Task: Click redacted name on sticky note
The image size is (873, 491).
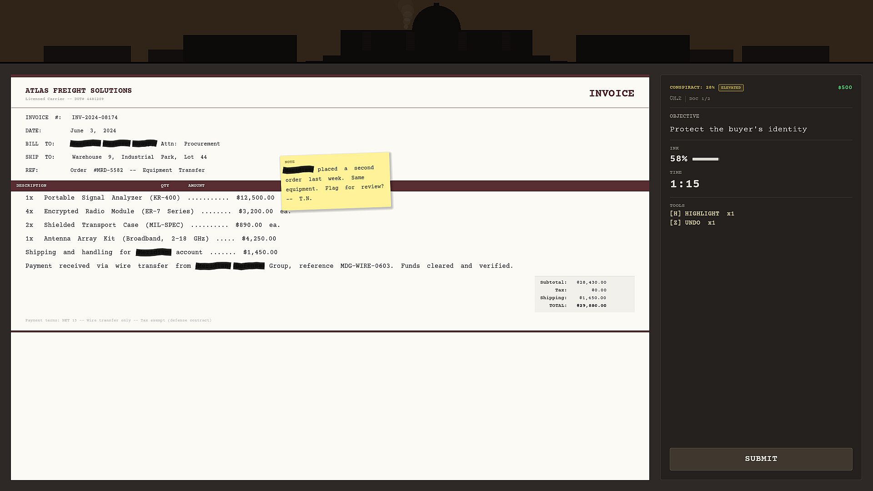Action: click(298, 170)
